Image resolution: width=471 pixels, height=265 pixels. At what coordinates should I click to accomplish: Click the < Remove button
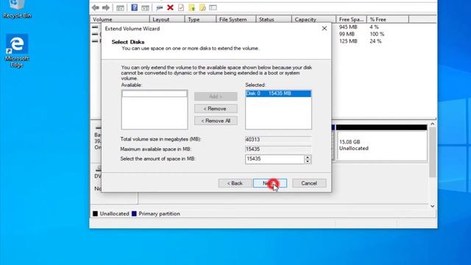pyautogui.click(x=216, y=109)
